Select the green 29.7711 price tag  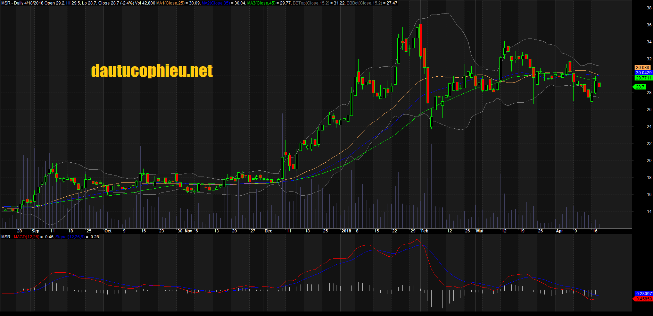[x=644, y=78]
